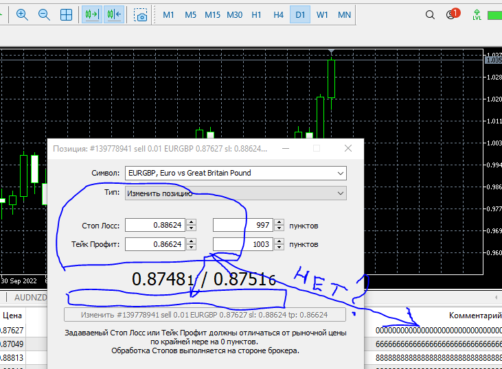Open account notifications with red badge

453,14
